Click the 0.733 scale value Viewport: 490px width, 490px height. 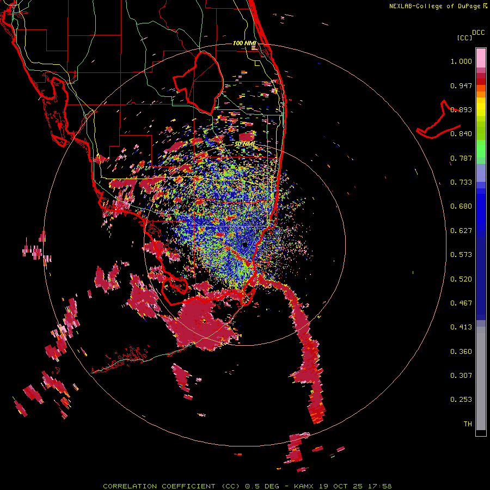click(x=461, y=182)
